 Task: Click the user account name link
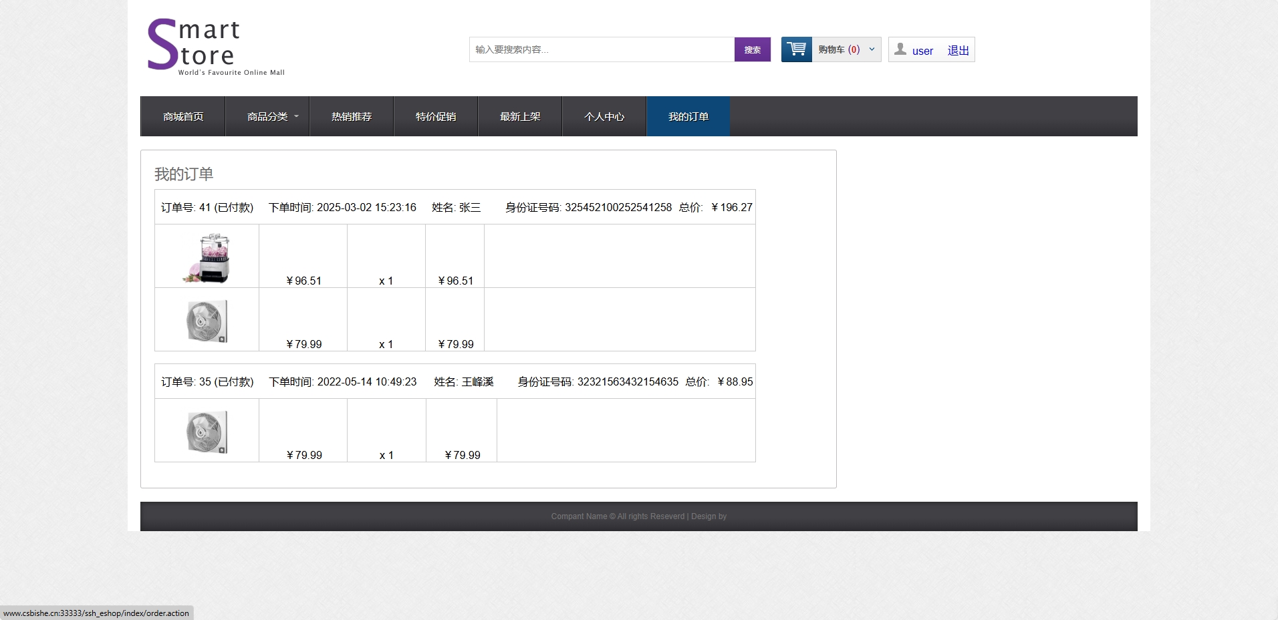[922, 51]
